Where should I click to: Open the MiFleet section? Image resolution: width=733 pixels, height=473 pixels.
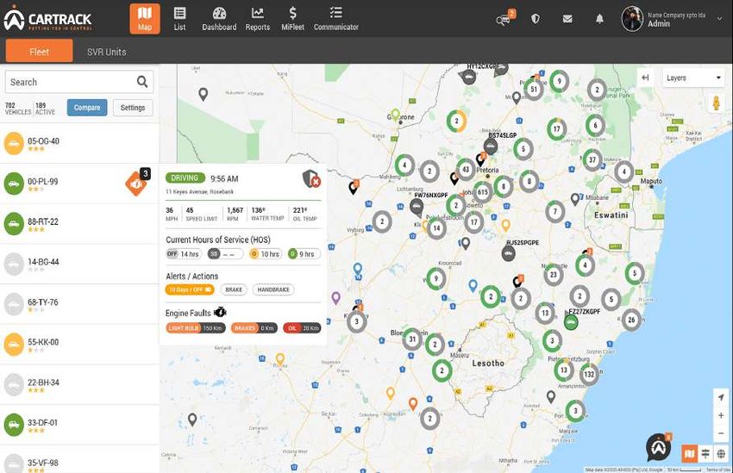(x=292, y=19)
